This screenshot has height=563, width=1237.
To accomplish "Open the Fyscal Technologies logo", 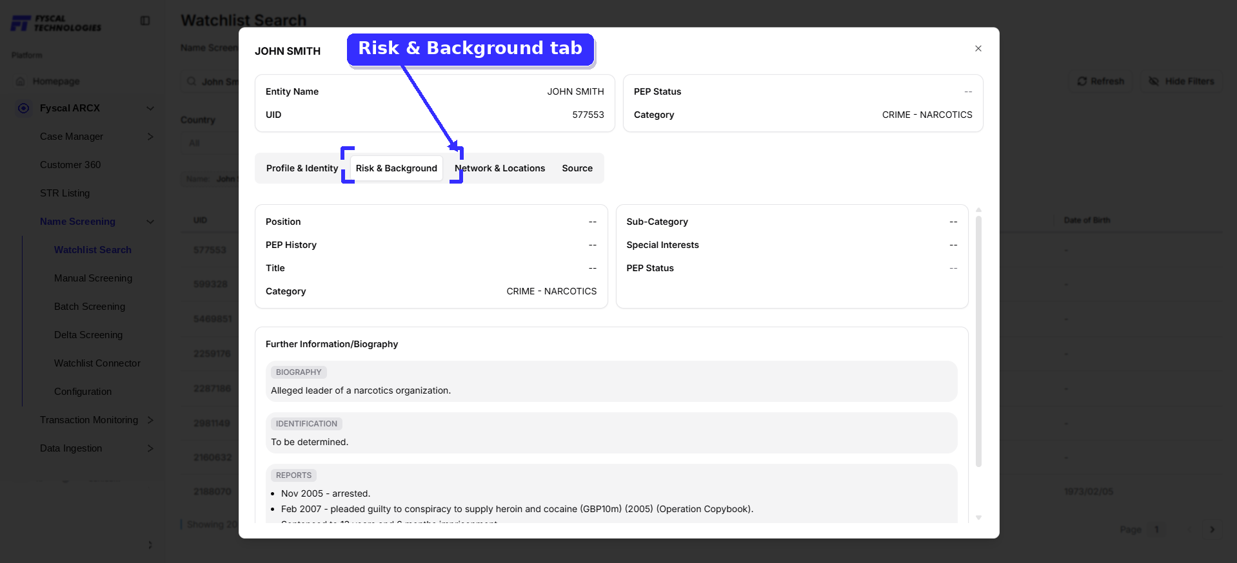I will point(56,23).
